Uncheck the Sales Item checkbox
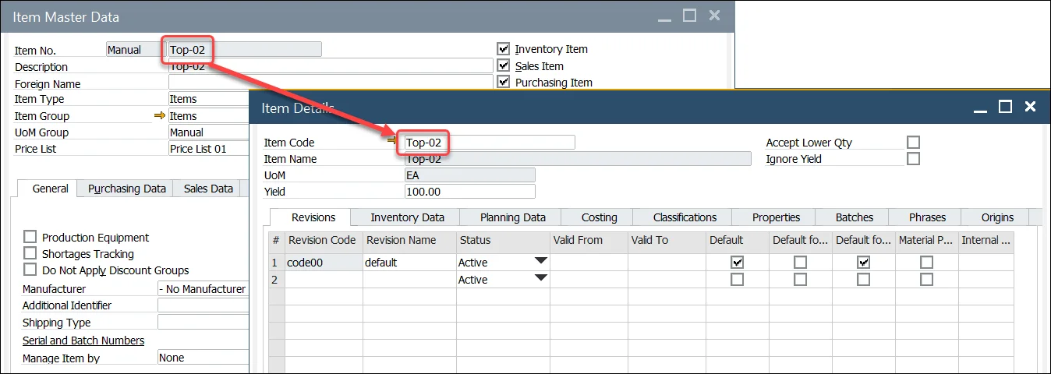1051x374 pixels. (x=503, y=66)
